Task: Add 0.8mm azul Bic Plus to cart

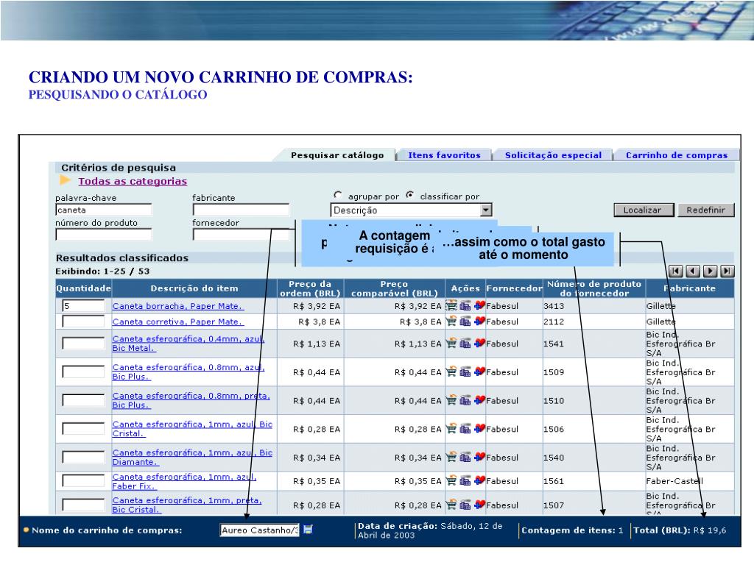Action: (x=451, y=372)
